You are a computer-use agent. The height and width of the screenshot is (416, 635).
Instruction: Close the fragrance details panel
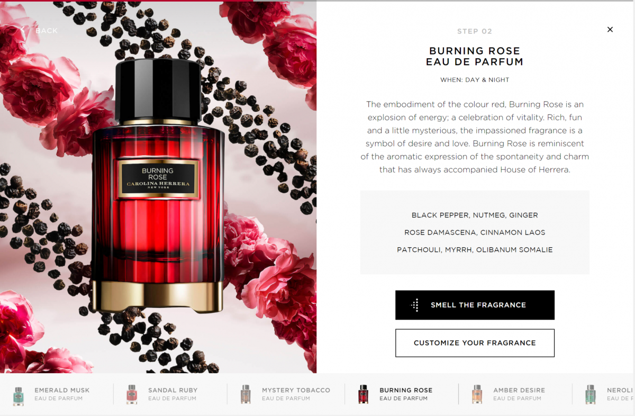click(x=610, y=30)
